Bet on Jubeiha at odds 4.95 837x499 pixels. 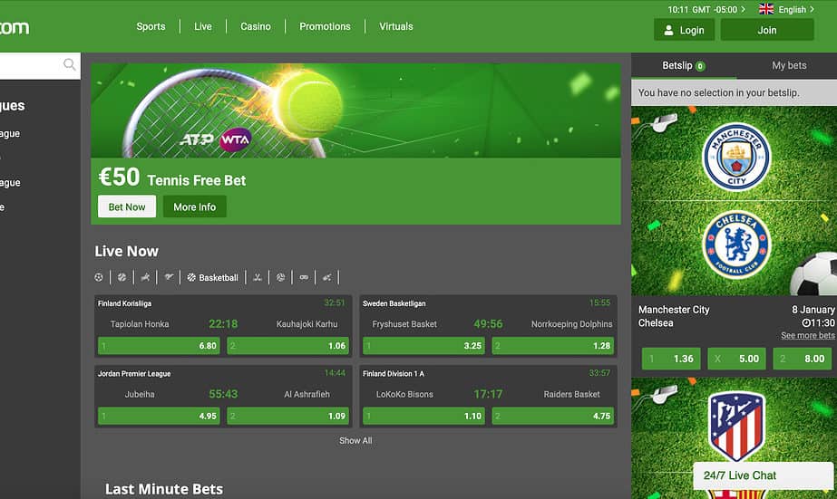(x=159, y=416)
